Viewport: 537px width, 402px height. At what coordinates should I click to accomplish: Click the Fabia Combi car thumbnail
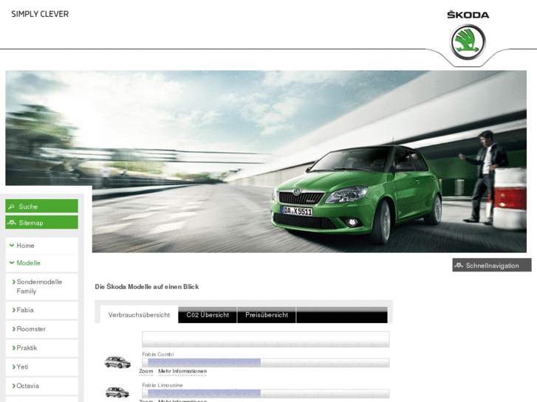[x=117, y=362]
